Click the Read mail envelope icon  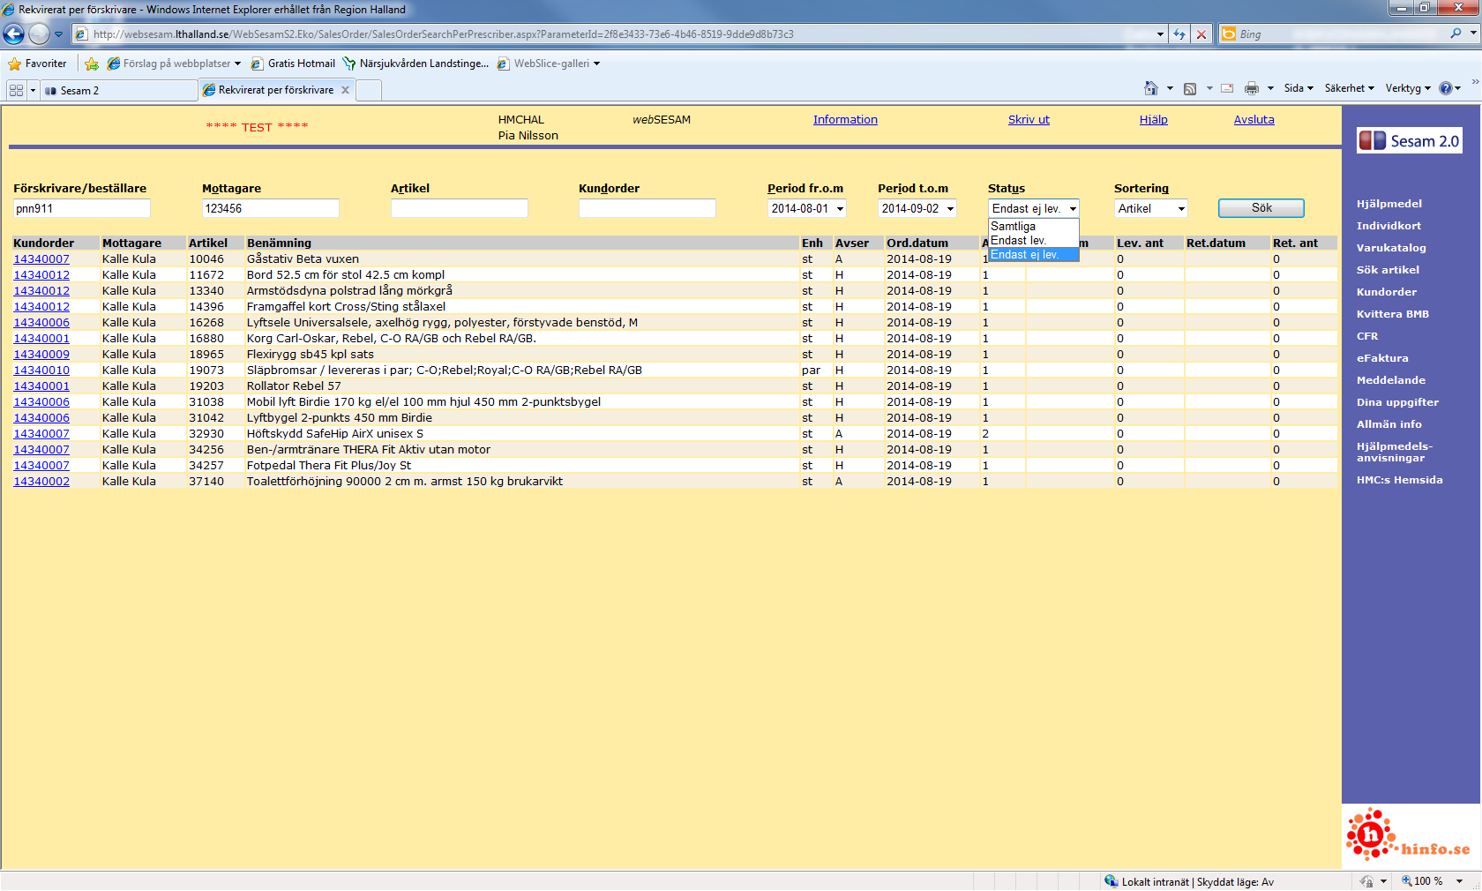coord(1227,88)
